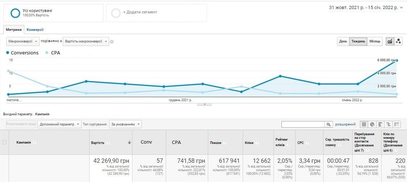The image size is (407, 182).
Task: Open the date range picker
Action: click(366, 8)
